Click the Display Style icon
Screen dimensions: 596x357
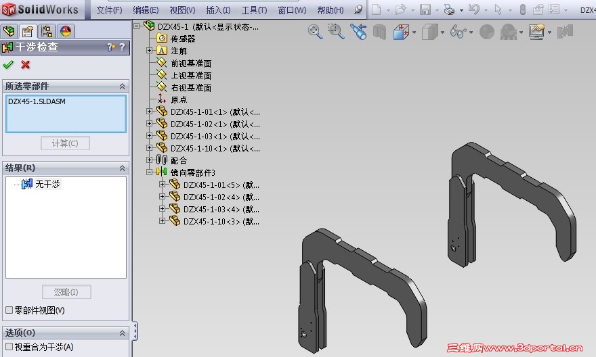429,32
